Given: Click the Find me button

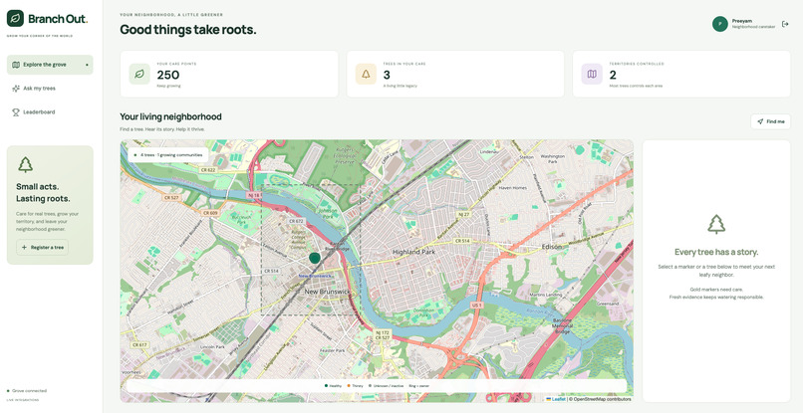Looking at the screenshot, I should click(x=771, y=121).
